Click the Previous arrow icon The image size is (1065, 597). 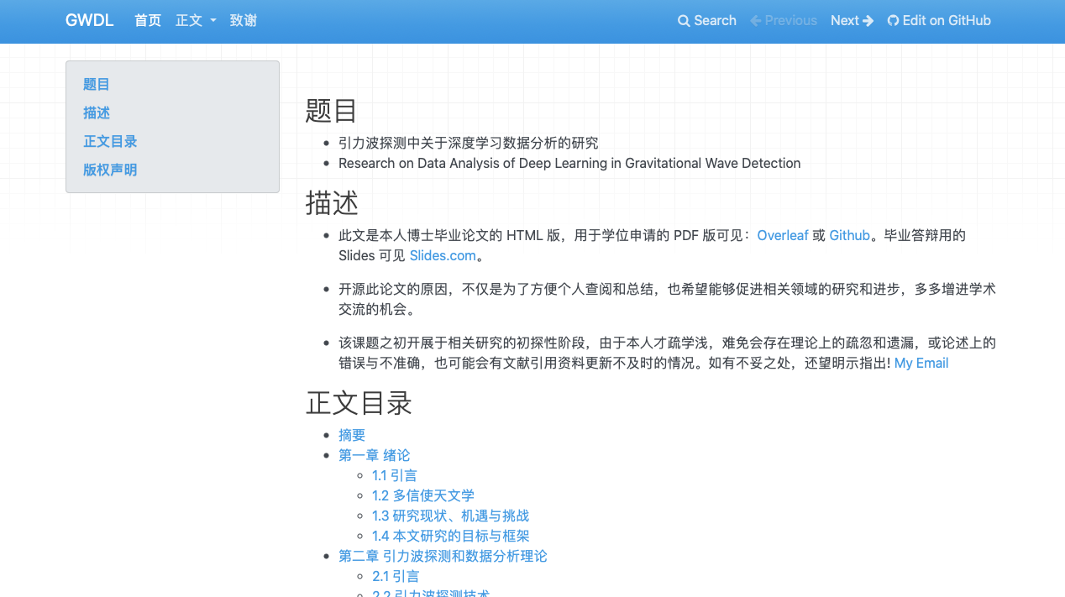tap(757, 20)
